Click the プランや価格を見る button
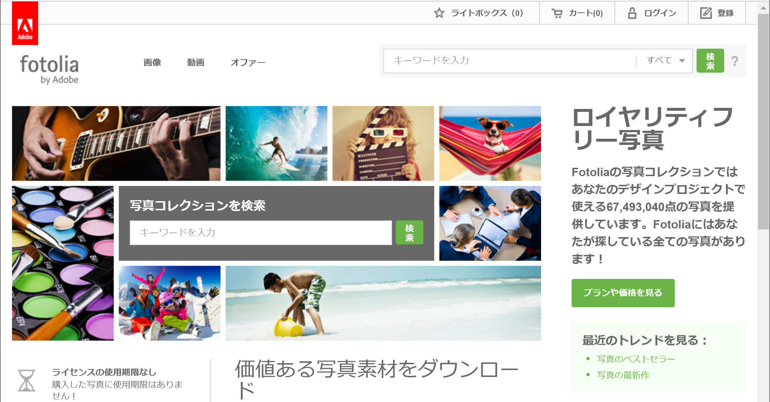Screen dimensions: 770x402 point(623,293)
